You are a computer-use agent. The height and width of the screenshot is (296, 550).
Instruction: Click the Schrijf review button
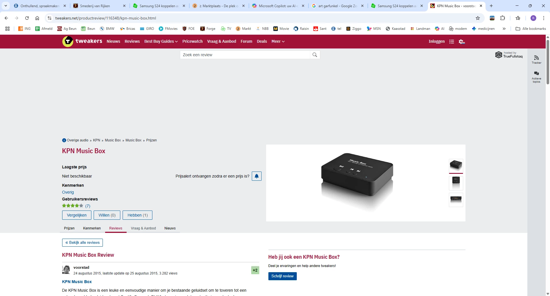pos(282,276)
